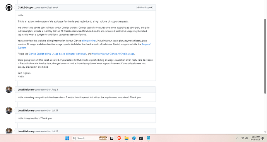This screenshot has height=142, width=267.
Task: Click the 'This is an automated response' line
Action: 73,21
